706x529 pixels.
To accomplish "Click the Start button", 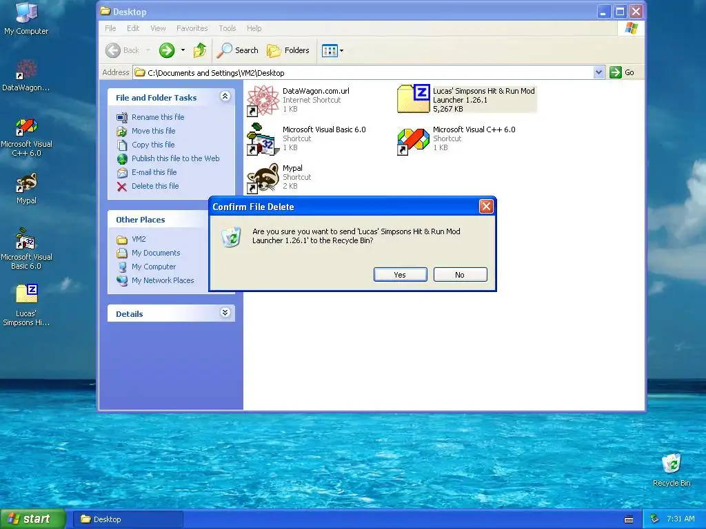I will [x=33, y=519].
